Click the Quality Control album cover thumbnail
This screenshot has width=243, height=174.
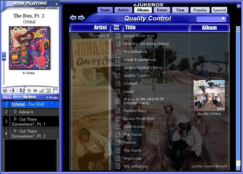[209, 95]
